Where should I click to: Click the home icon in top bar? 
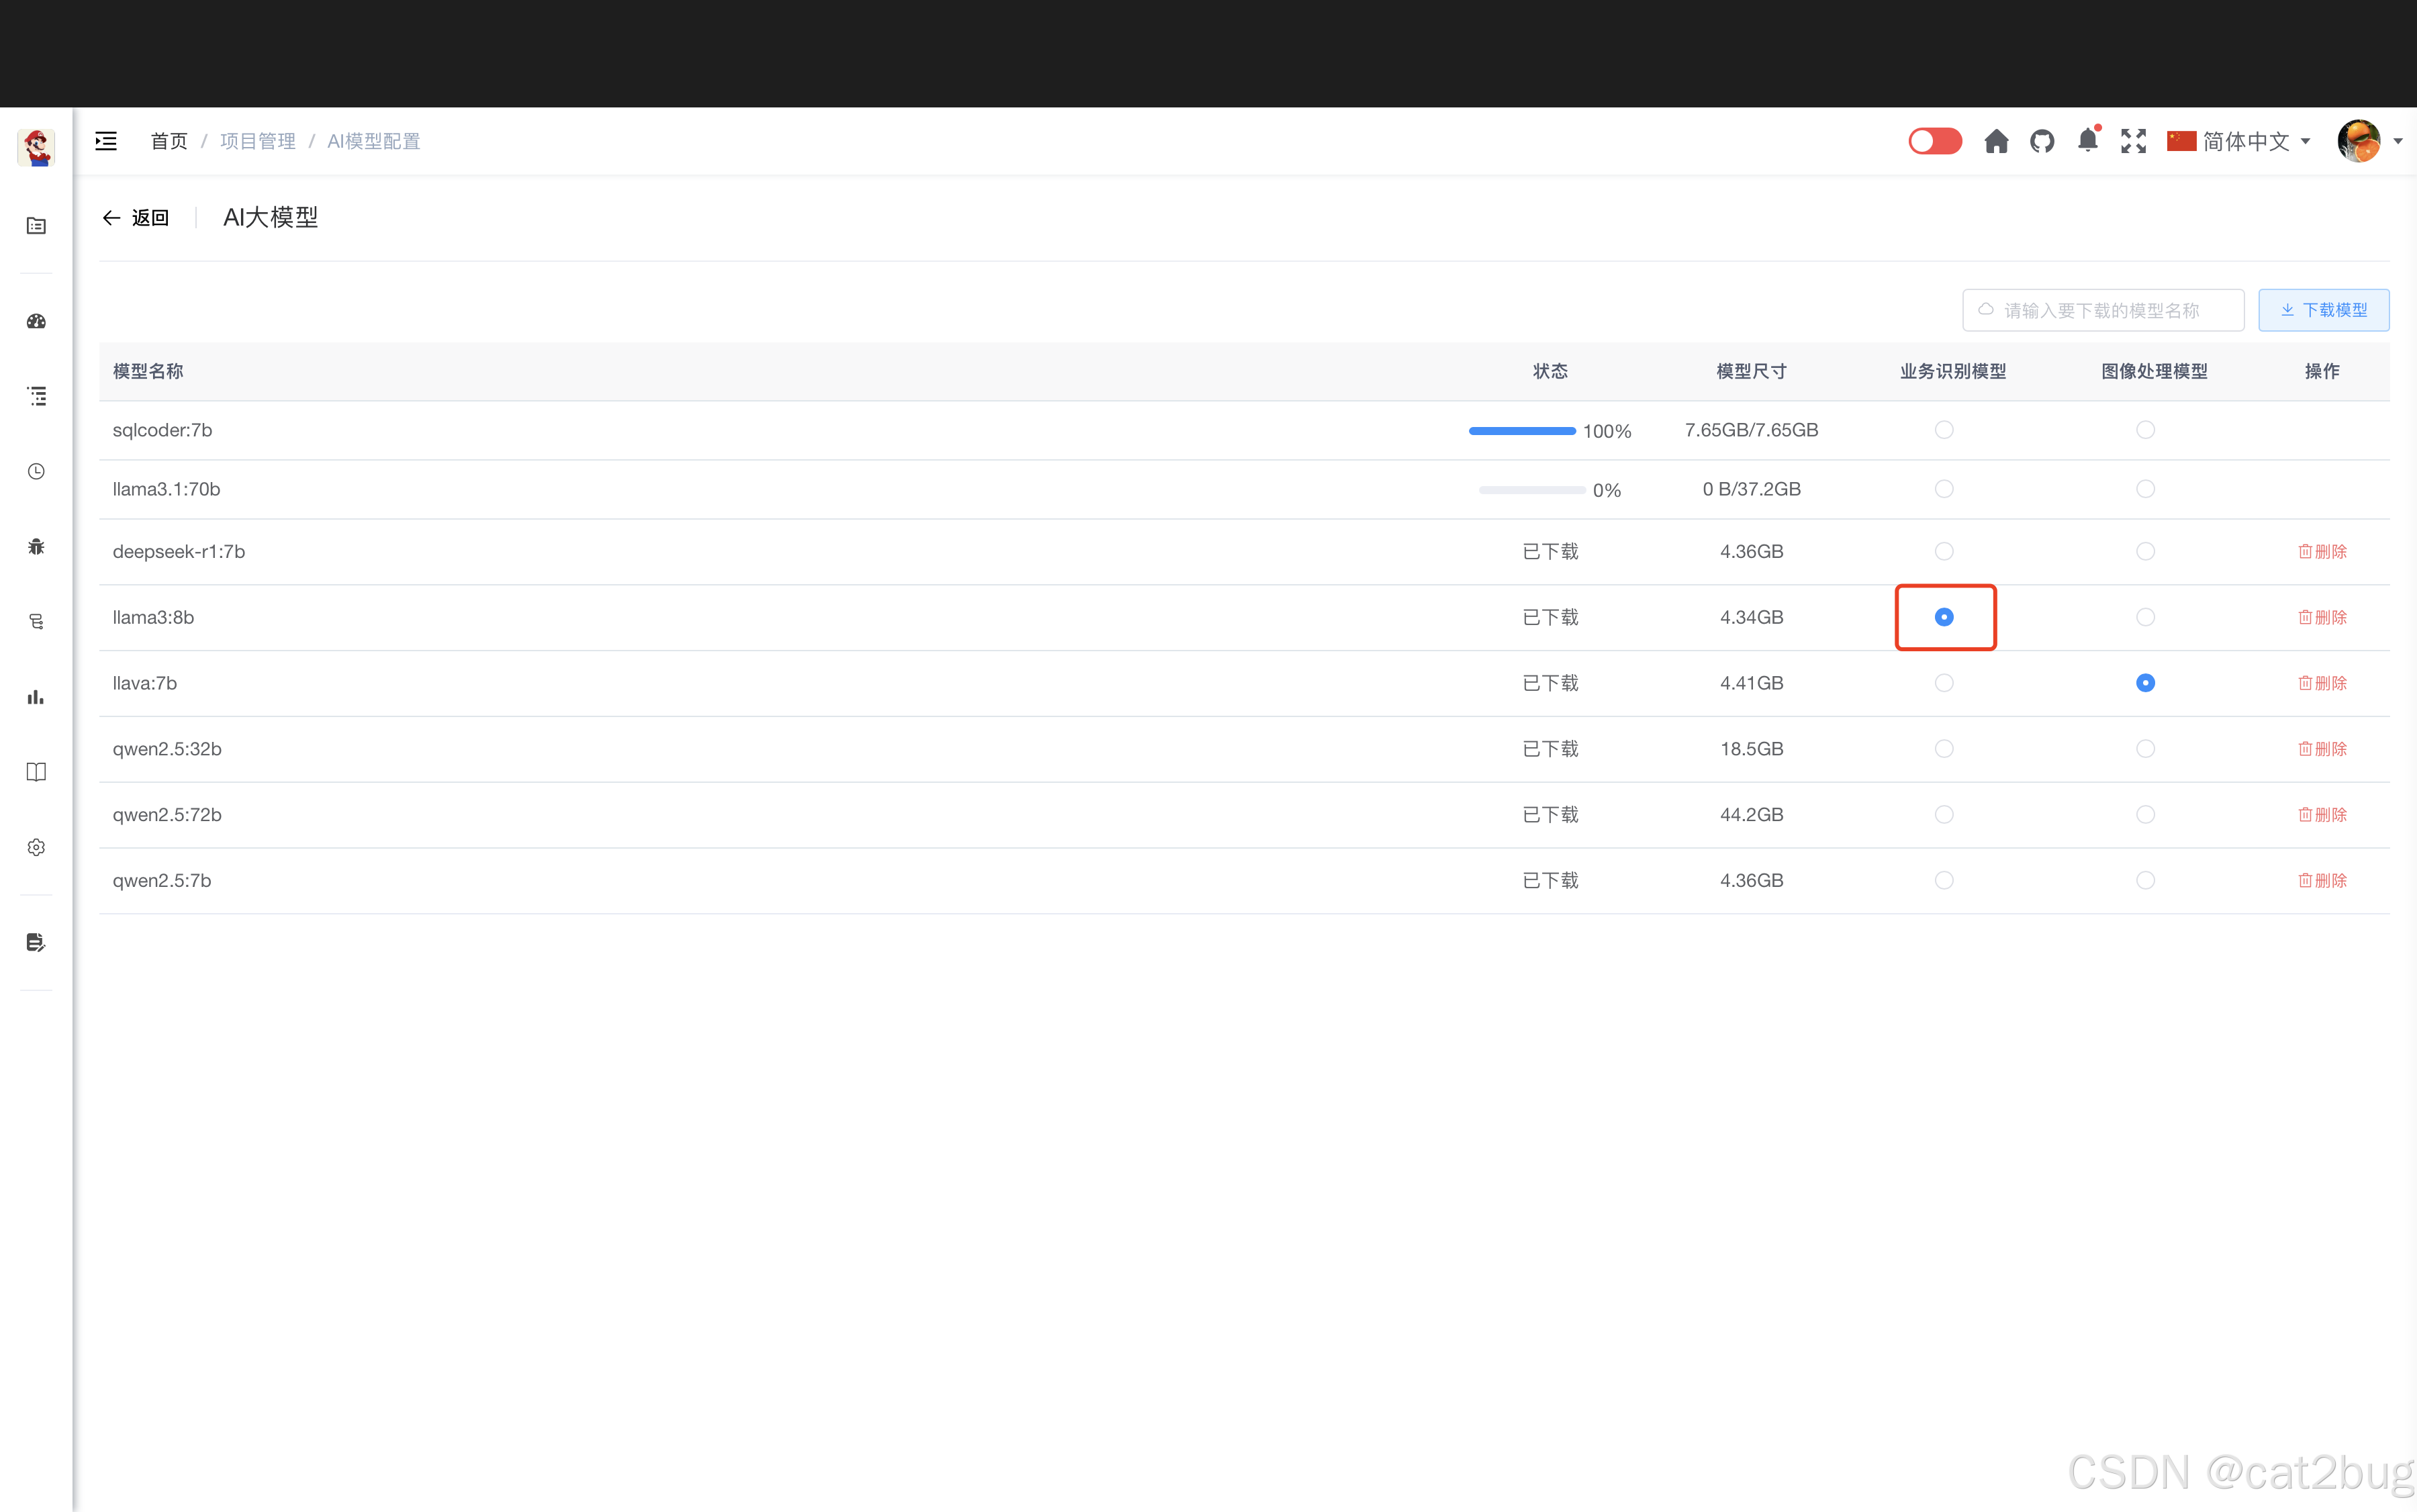pos(1996,141)
